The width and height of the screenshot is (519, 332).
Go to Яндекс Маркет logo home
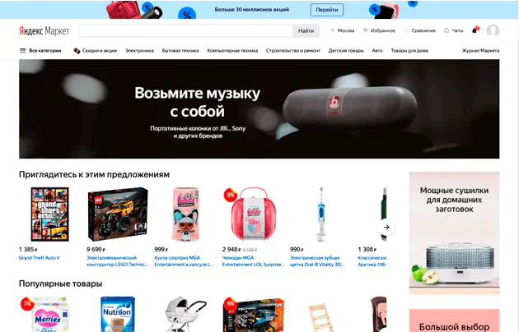coord(44,30)
